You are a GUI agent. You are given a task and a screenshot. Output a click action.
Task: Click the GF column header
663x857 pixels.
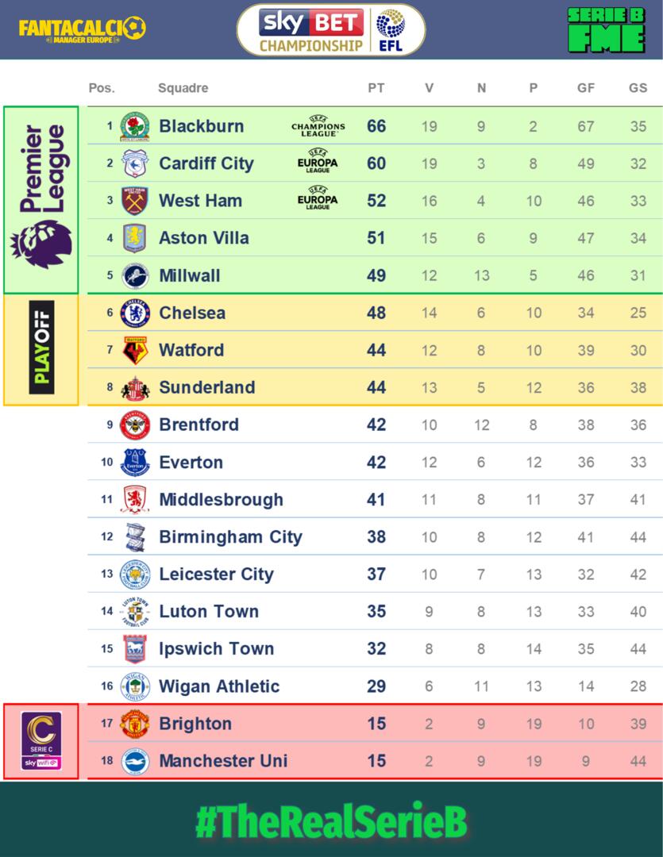click(x=586, y=88)
